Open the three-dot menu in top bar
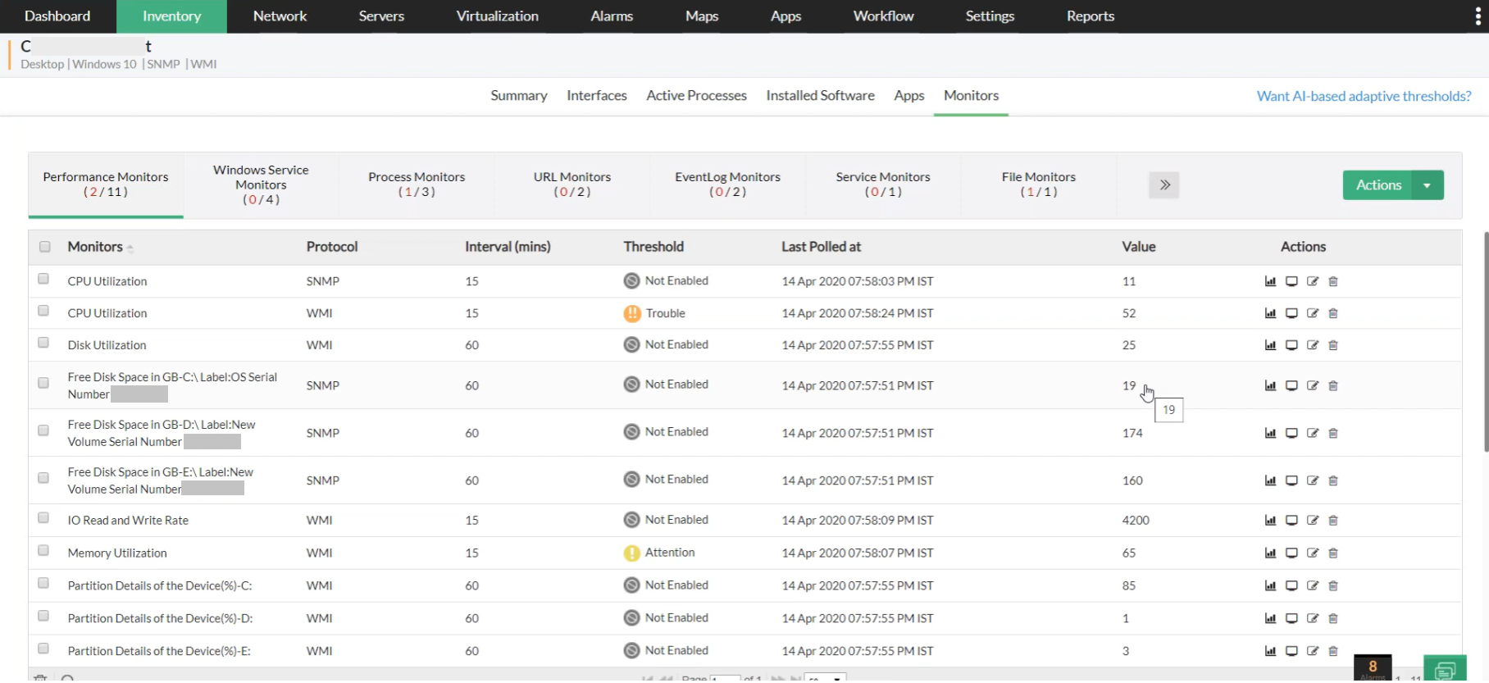This screenshot has height=683, width=1489. pyautogui.click(x=1478, y=16)
